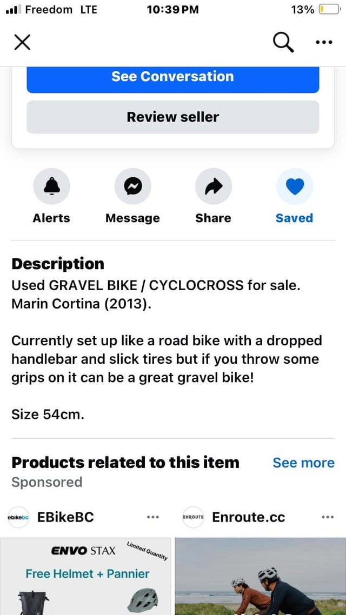Open the ENVO STAX ad image

coord(86,576)
